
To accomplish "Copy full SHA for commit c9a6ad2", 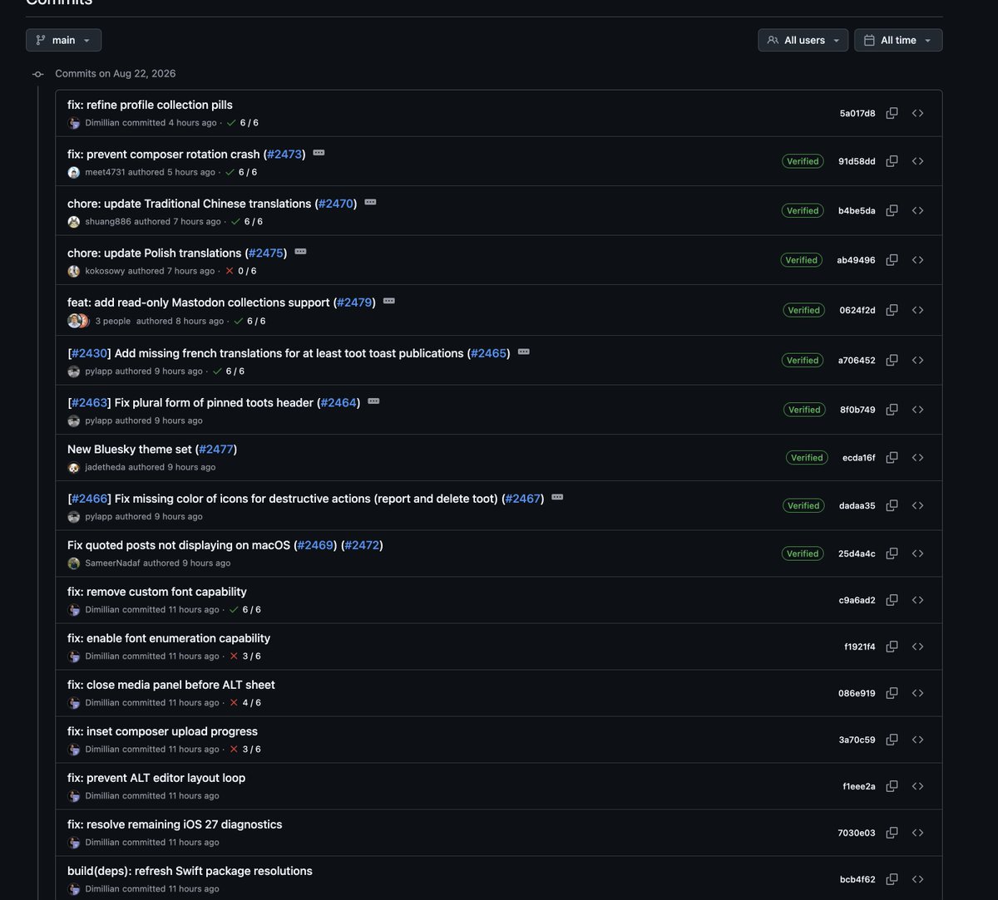I will [x=892, y=600].
